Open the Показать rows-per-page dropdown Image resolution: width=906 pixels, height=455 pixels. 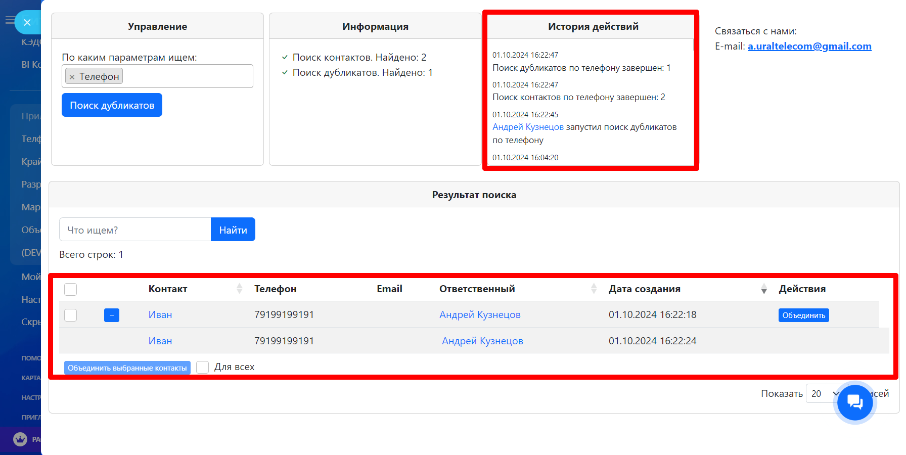pyautogui.click(x=825, y=394)
